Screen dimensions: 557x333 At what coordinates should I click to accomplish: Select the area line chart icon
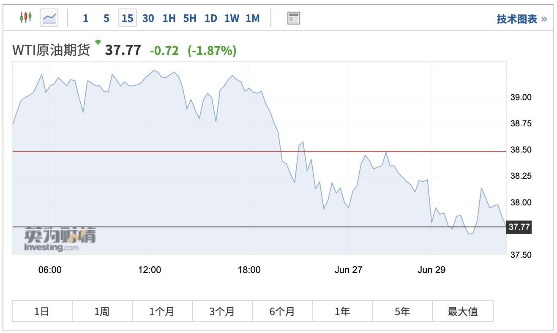[x=49, y=18]
